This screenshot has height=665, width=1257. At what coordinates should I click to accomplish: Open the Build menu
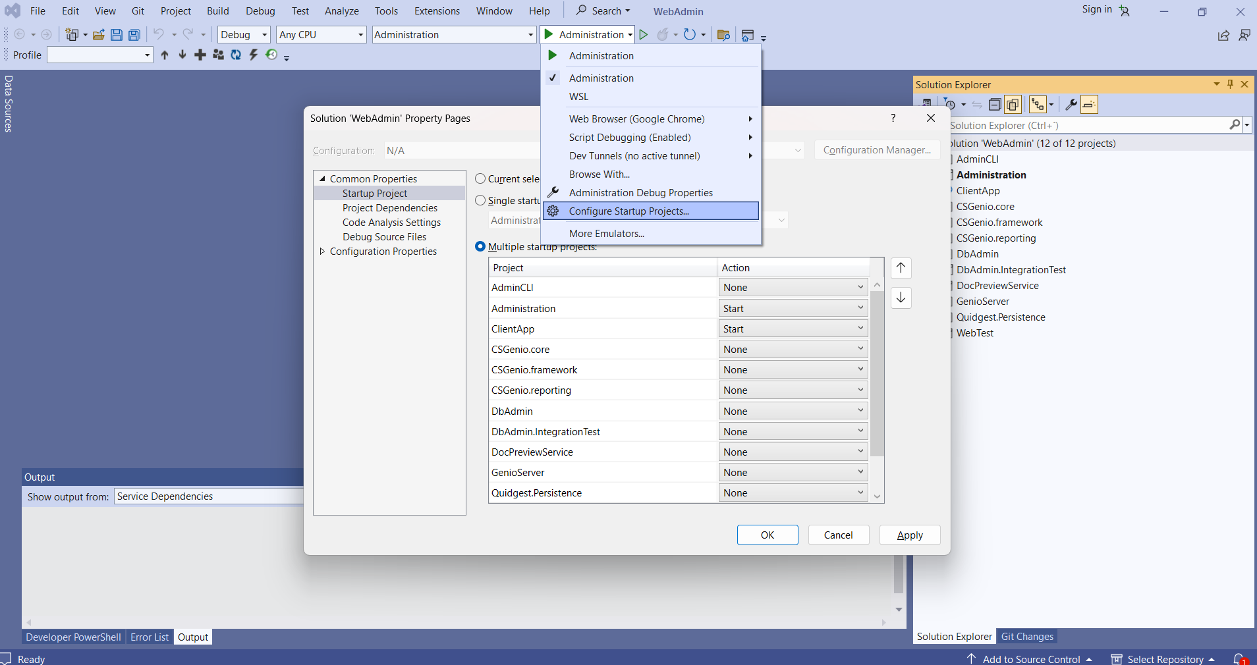218,11
